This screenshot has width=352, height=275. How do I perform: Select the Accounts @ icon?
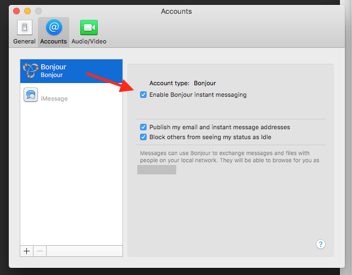(x=54, y=28)
